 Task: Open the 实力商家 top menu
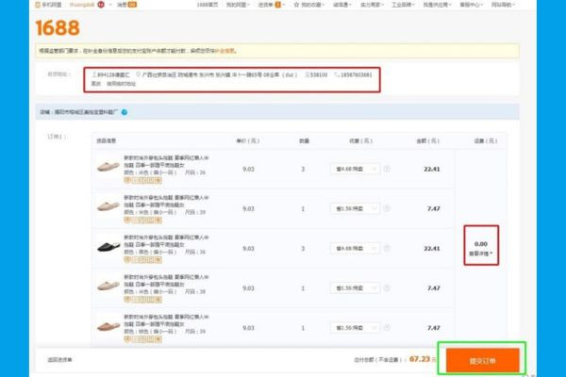pos(372,5)
